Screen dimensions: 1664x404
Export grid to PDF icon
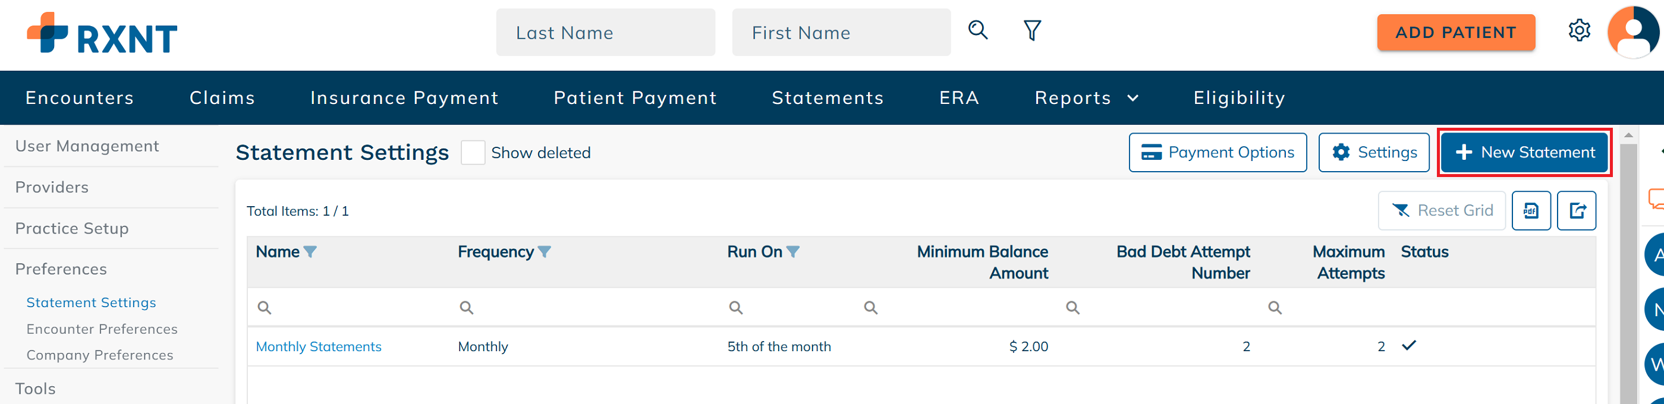tap(1531, 210)
